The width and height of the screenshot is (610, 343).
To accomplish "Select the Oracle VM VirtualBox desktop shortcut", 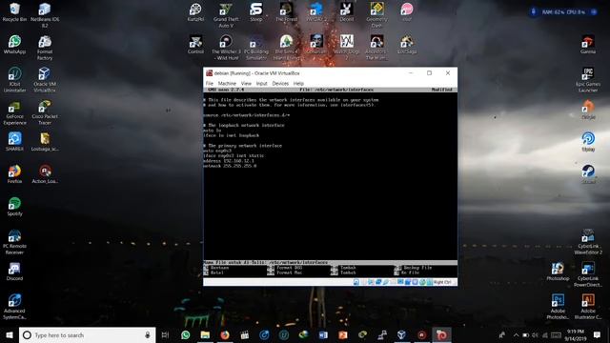I will point(45,80).
